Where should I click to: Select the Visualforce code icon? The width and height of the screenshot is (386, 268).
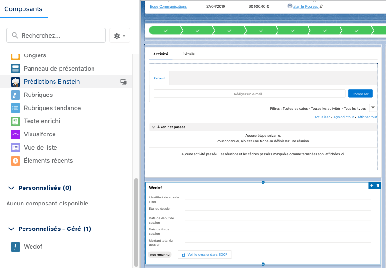pyautogui.click(x=15, y=134)
